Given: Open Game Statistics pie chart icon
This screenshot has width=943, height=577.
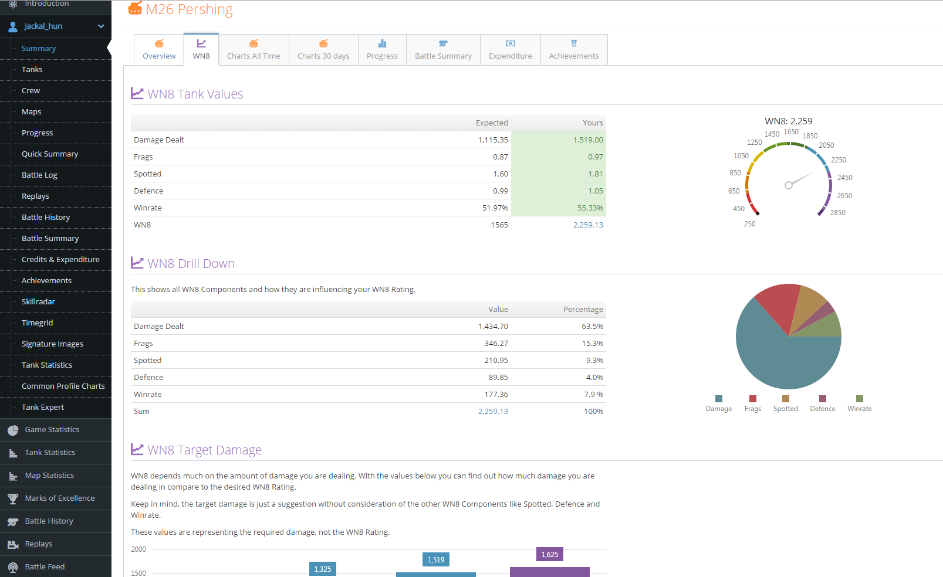Looking at the screenshot, I should [13, 430].
